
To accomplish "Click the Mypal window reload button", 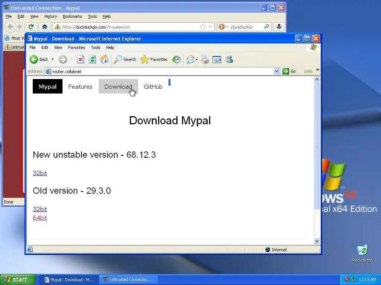I will (x=31, y=27).
